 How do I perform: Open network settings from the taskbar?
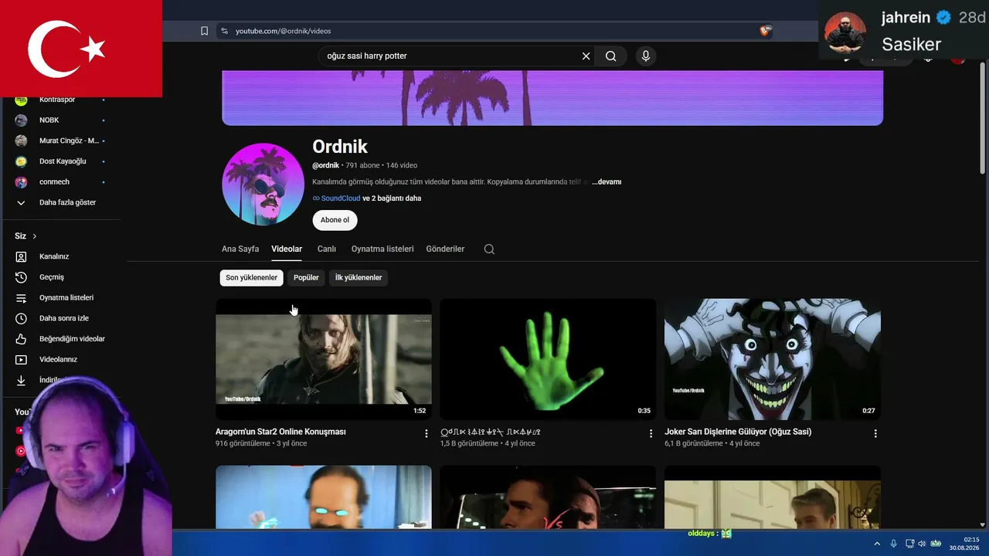(x=909, y=544)
